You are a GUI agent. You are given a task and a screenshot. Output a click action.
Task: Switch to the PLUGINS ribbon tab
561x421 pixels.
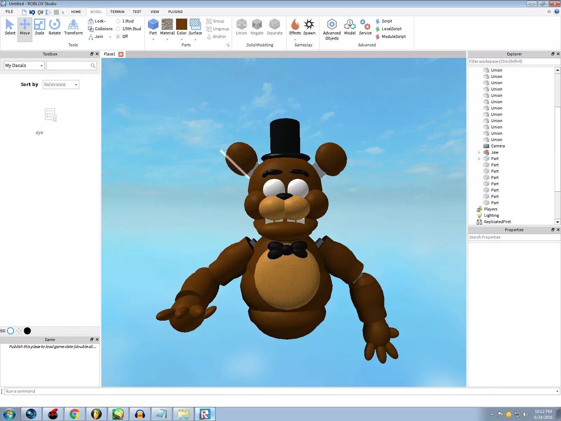[x=175, y=12]
